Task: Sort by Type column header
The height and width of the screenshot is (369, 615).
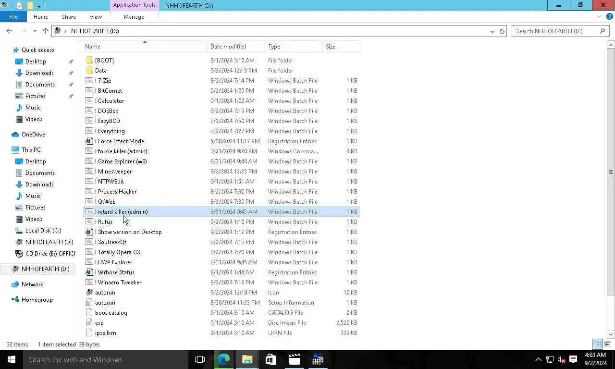Action: point(294,47)
